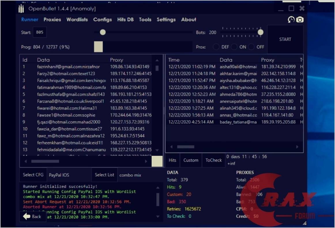Click down arrow of left list scrollbar

tap(157, 150)
